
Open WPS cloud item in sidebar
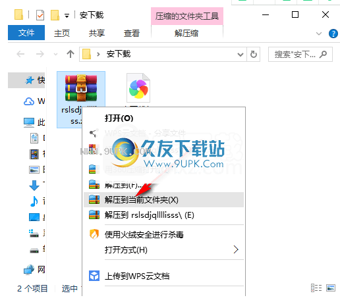pos(29,101)
